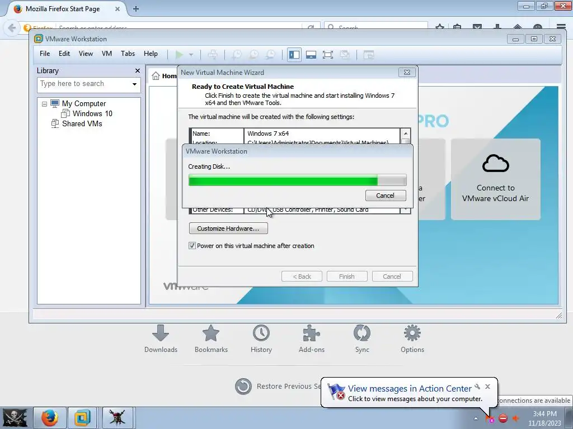Select Shared VMs in the Library
The height and width of the screenshot is (429, 573).
82,123
